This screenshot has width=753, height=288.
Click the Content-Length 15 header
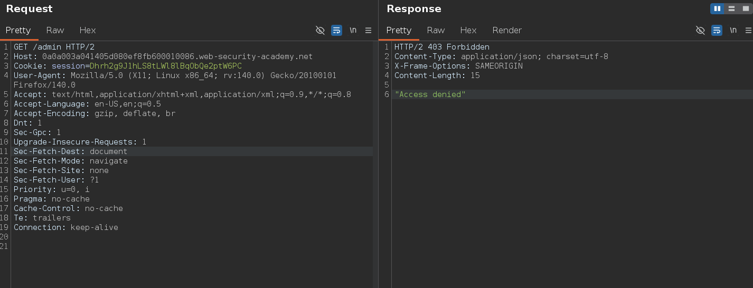coord(437,75)
